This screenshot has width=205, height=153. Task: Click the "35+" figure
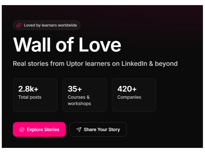(75, 89)
